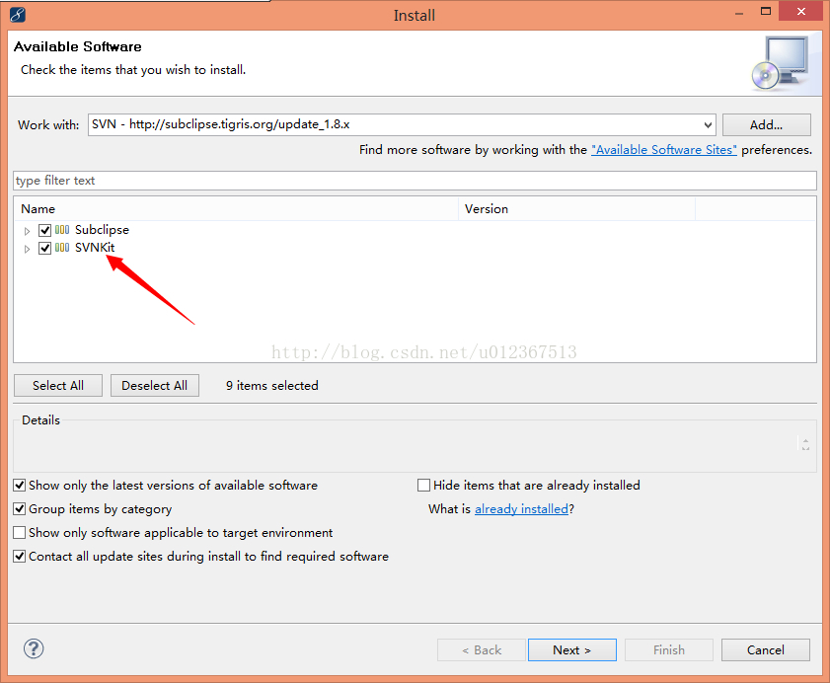830x683 pixels.
Task: Click the Deselect All button
Action: coord(155,386)
